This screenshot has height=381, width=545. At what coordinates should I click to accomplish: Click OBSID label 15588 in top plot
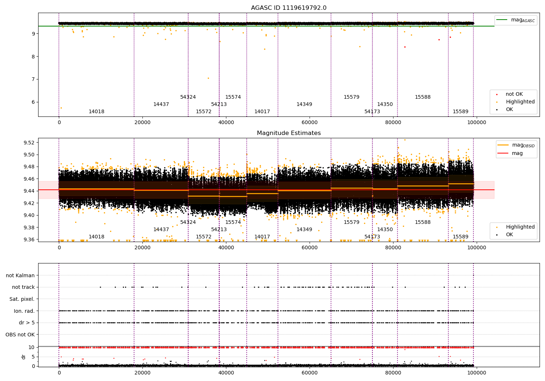click(423, 97)
